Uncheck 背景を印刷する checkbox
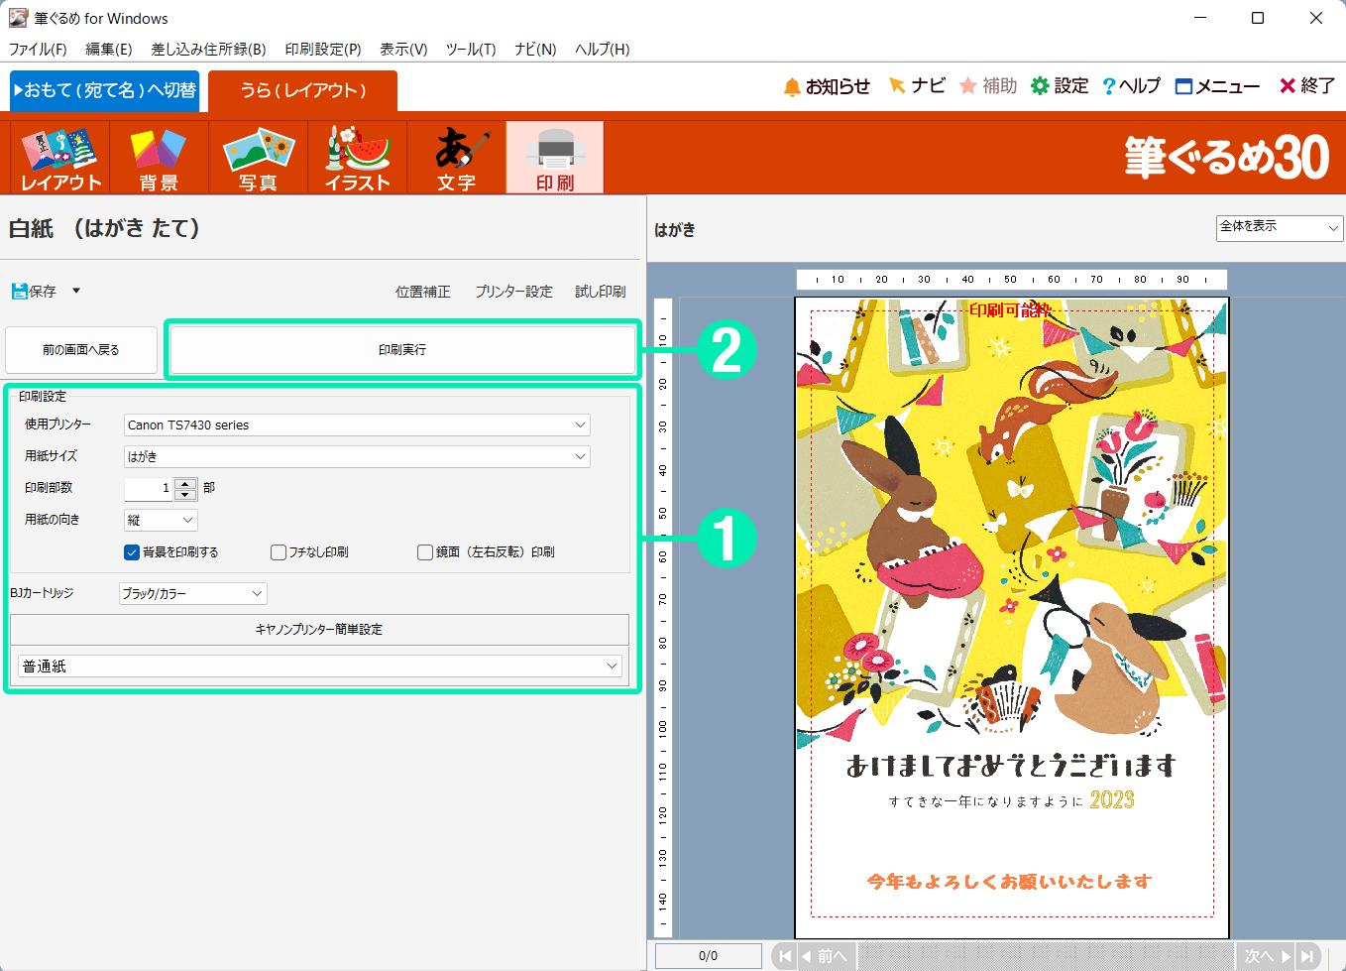 pyautogui.click(x=132, y=552)
